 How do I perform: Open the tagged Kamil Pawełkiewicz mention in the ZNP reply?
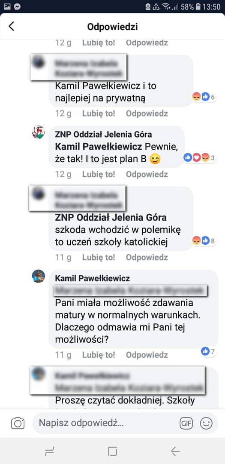(x=99, y=147)
